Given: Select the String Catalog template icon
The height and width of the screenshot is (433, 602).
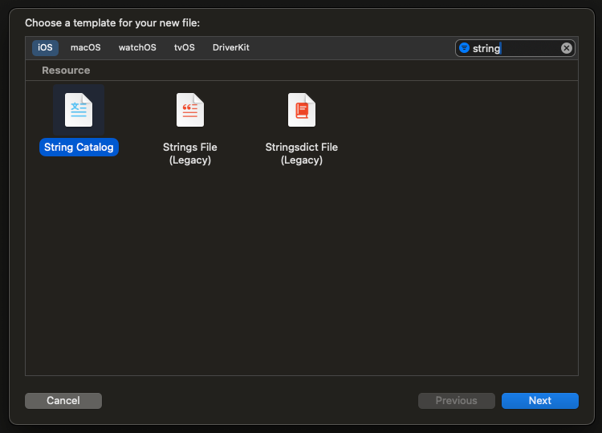Looking at the screenshot, I should [79, 110].
